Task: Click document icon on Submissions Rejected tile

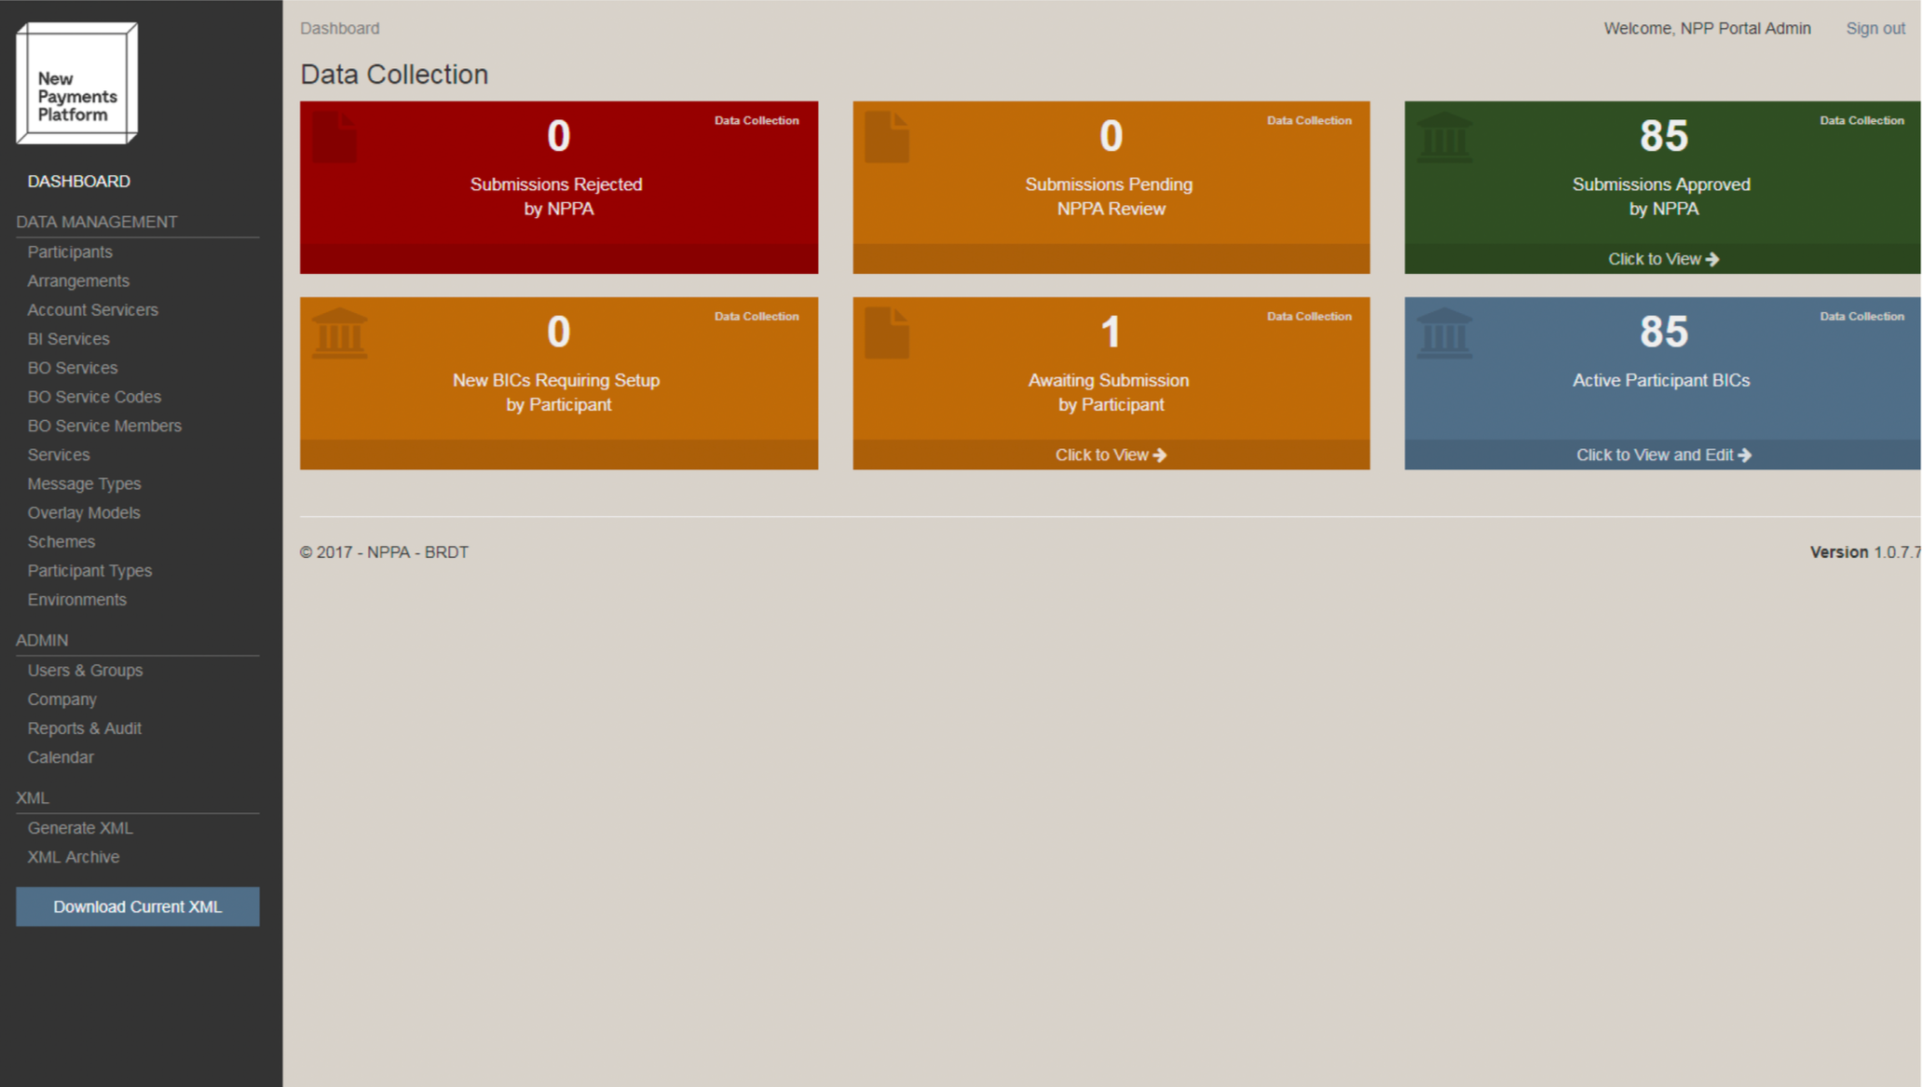Action: [x=334, y=137]
